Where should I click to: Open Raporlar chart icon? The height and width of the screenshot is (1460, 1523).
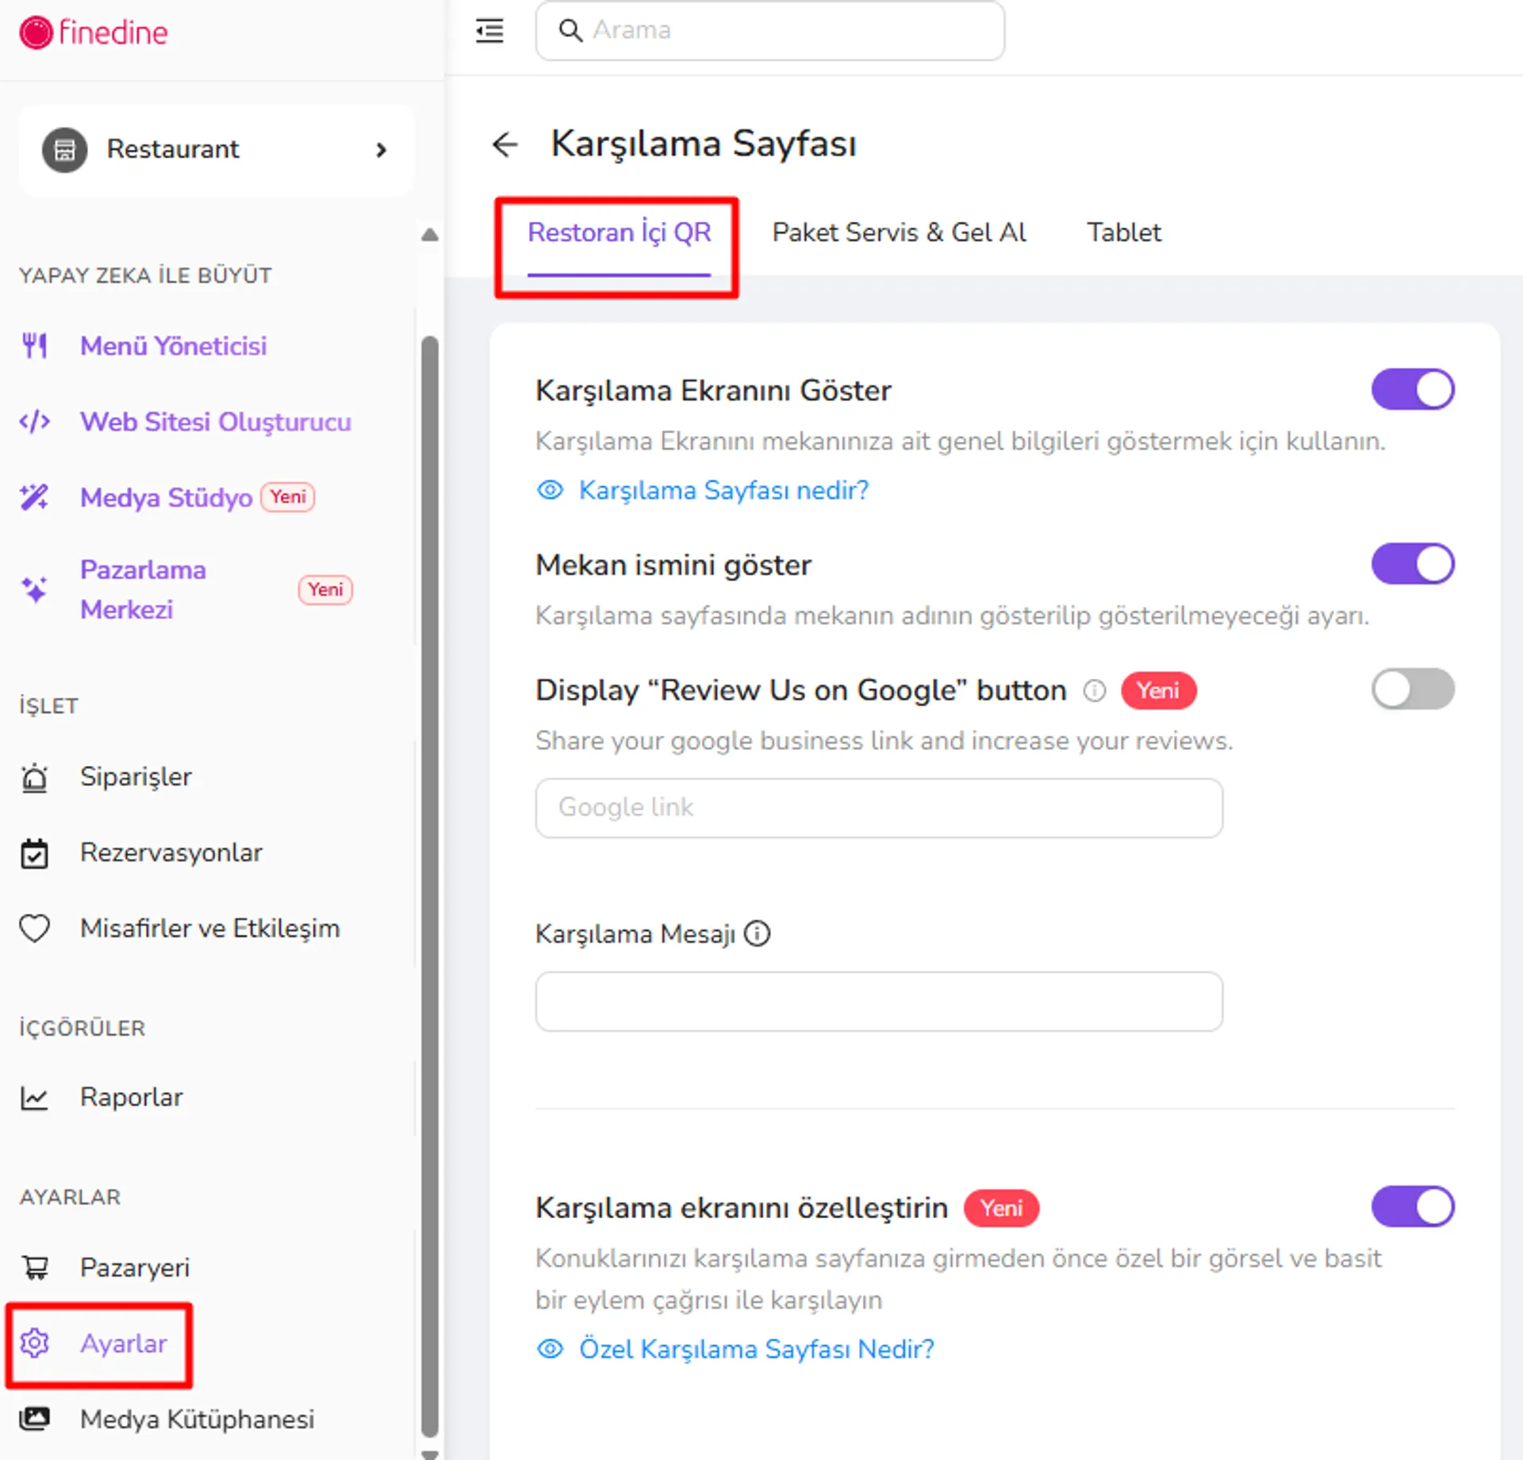[x=35, y=1098]
